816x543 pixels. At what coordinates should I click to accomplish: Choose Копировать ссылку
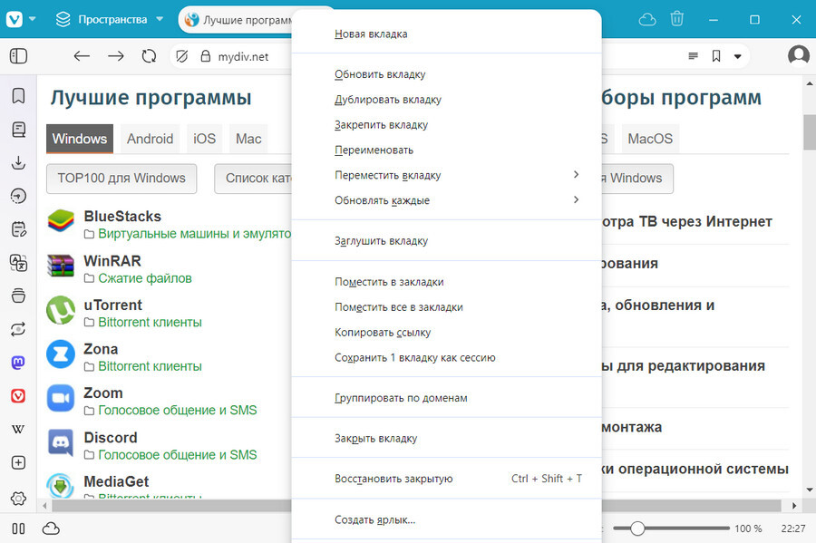(x=446, y=333)
